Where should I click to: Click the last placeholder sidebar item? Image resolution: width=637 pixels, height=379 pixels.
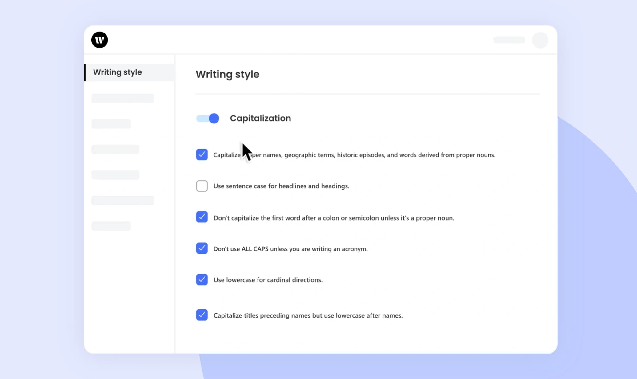[111, 226]
